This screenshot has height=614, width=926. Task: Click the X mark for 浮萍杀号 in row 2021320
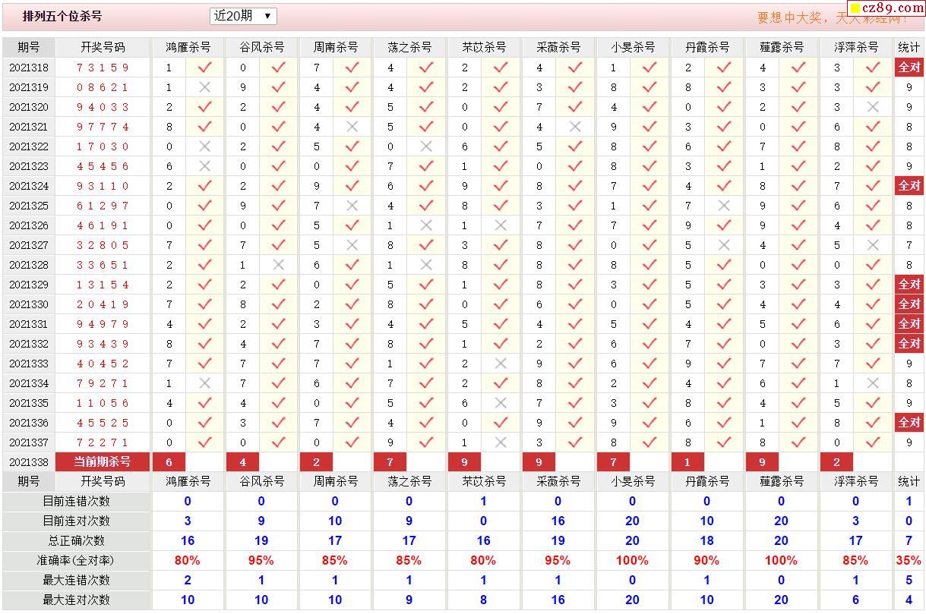click(873, 107)
